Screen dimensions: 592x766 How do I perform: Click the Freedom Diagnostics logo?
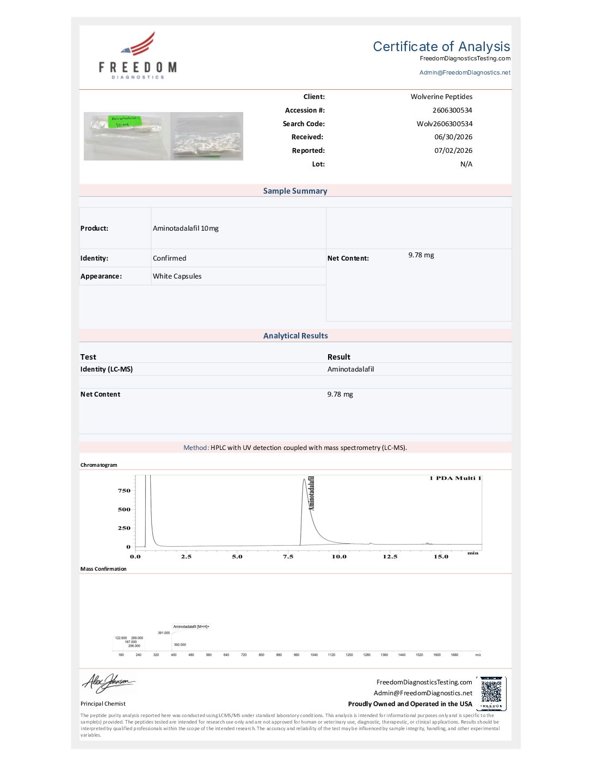click(x=138, y=55)
